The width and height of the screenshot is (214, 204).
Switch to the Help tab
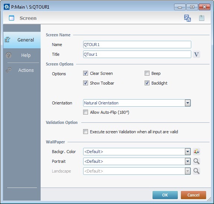[22, 55]
